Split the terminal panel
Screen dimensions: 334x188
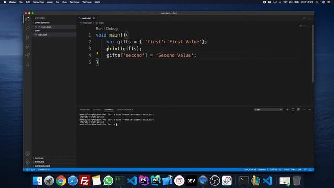[293, 109]
